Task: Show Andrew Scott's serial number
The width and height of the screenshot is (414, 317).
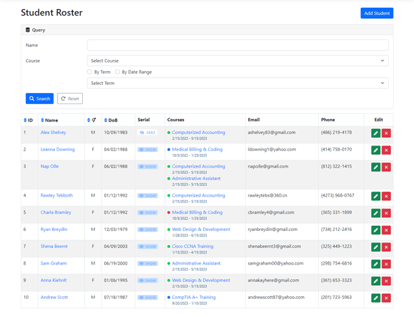Action: [147, 298]
